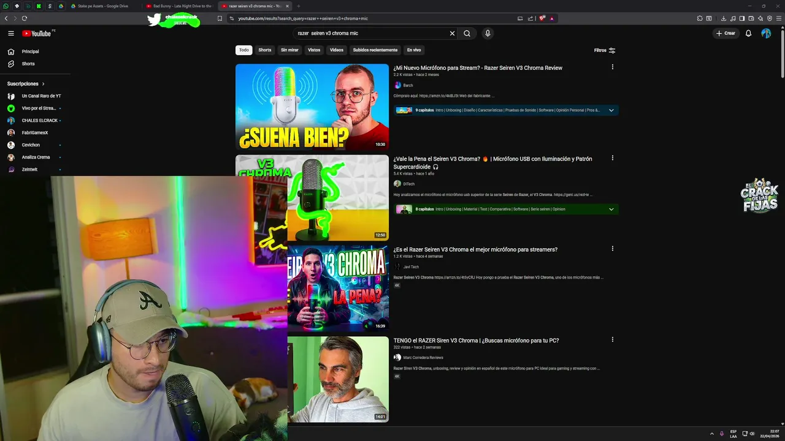785x441 pixels.
Task: Start voice search with the microphone
Action: (x=488, y=33)
